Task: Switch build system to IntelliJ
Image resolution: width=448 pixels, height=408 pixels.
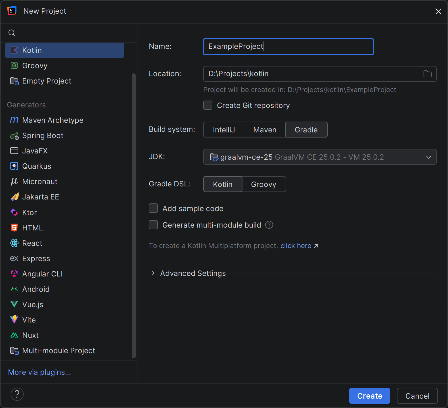Action: point(224,130)
